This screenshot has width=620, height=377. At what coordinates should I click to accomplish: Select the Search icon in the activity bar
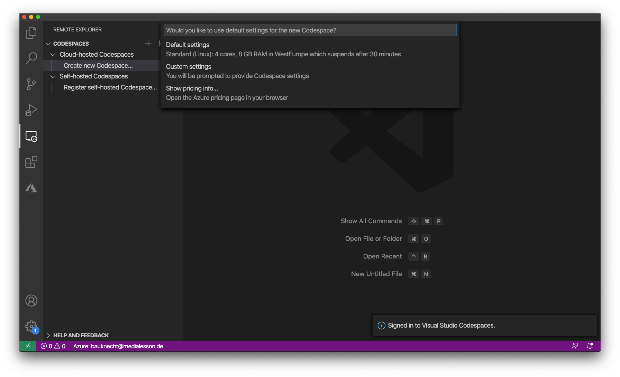31,58
